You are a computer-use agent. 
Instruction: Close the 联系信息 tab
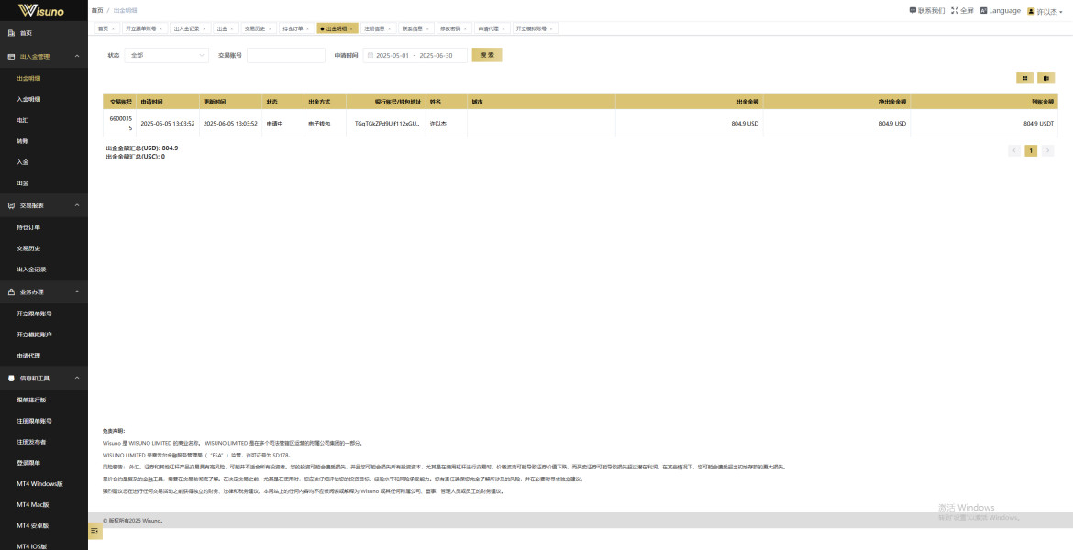click(x=427, y=28)
